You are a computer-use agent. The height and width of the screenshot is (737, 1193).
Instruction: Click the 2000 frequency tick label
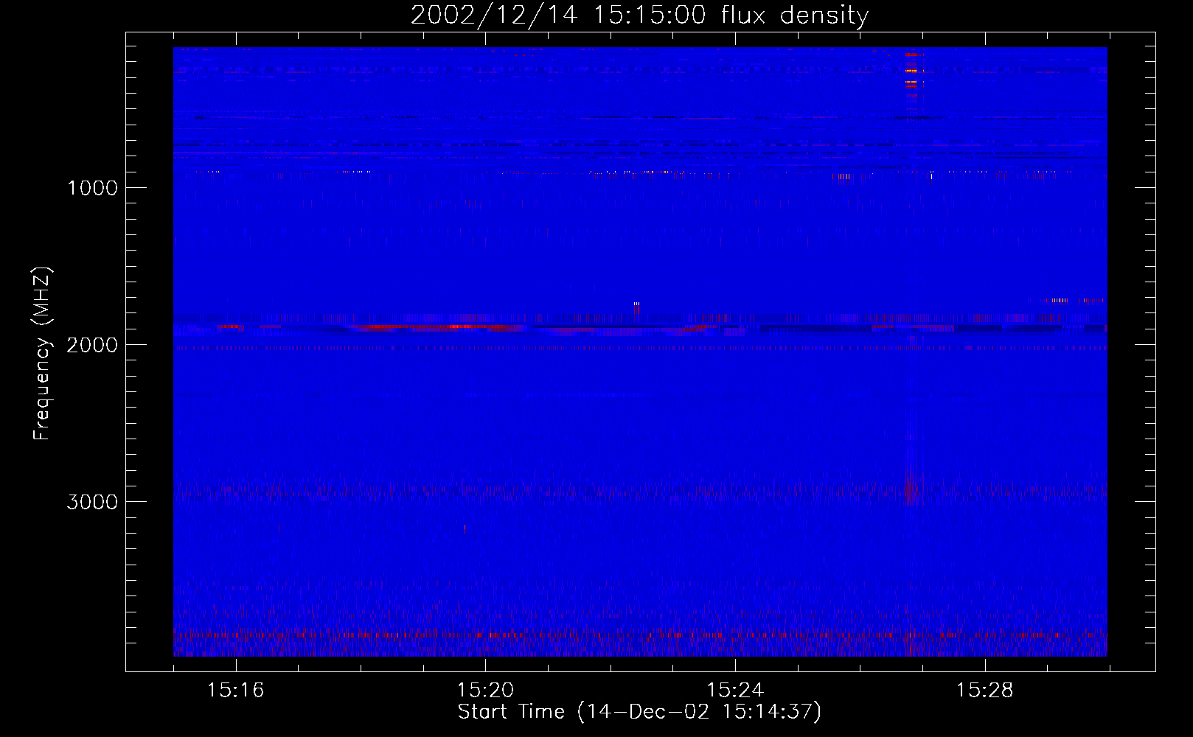coord(92,345)
